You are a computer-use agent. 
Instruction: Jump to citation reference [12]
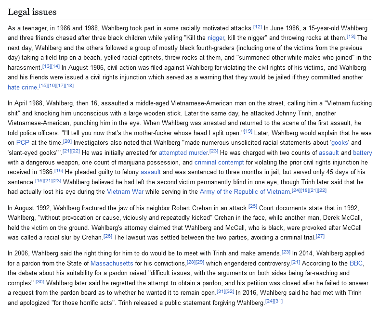point(258,26)
